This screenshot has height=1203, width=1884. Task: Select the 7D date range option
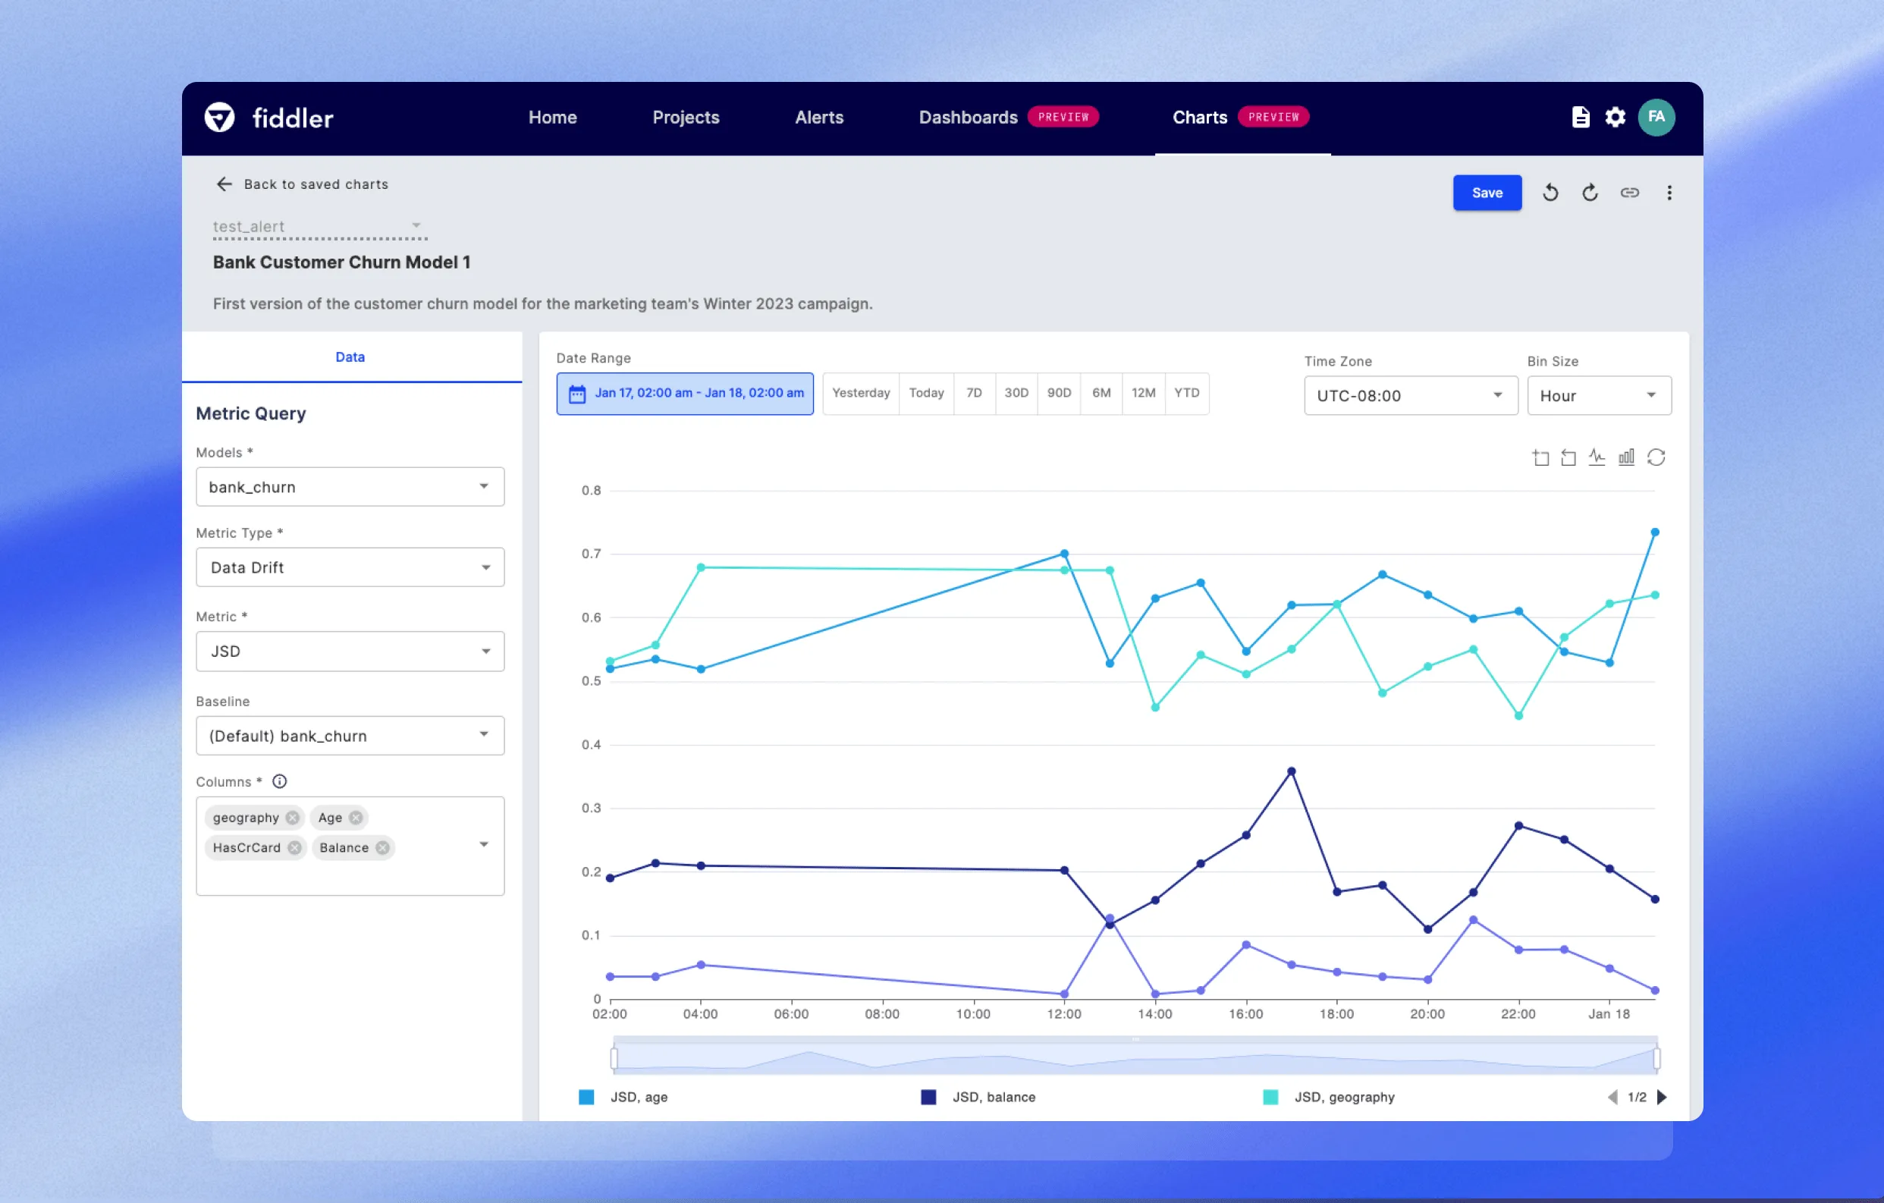click(974, 393)
